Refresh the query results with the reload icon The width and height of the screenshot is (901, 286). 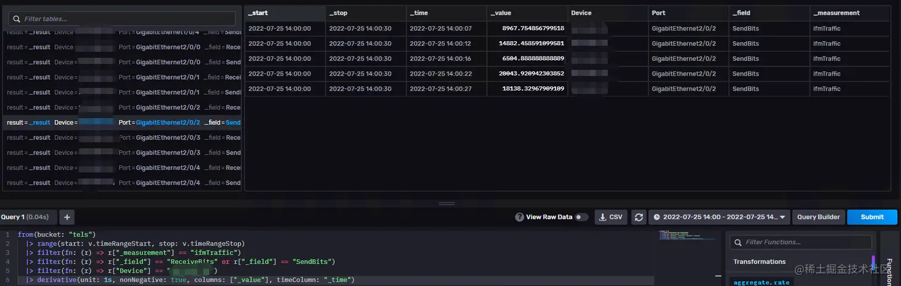639,217
